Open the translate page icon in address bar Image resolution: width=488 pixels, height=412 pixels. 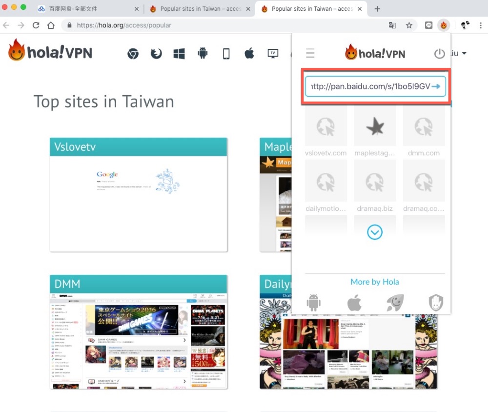(x=392, y=25)
